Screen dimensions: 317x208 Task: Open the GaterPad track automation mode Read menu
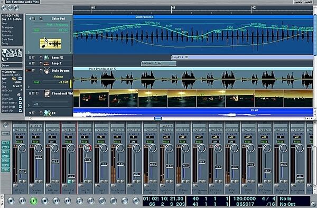(37, 30)
